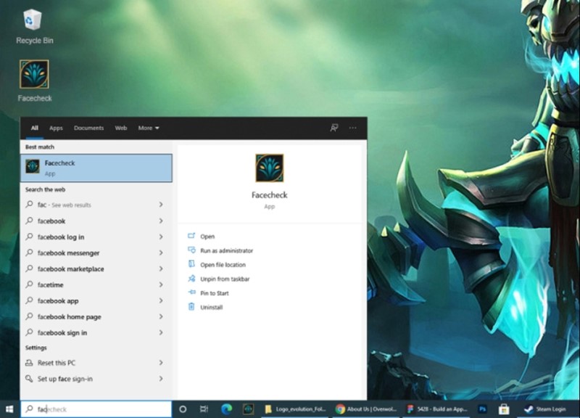Expand the Reset this PC arrow
The height and width of the screenshot is (418, 580).
pyautogui.click(x=160, y=363)
